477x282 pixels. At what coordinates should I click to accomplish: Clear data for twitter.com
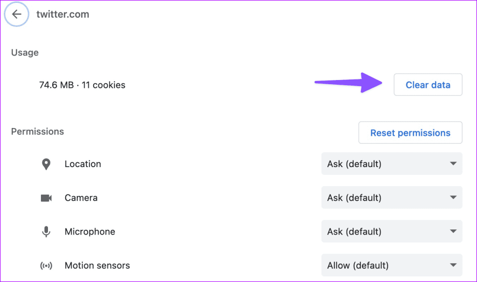(428, 85)
